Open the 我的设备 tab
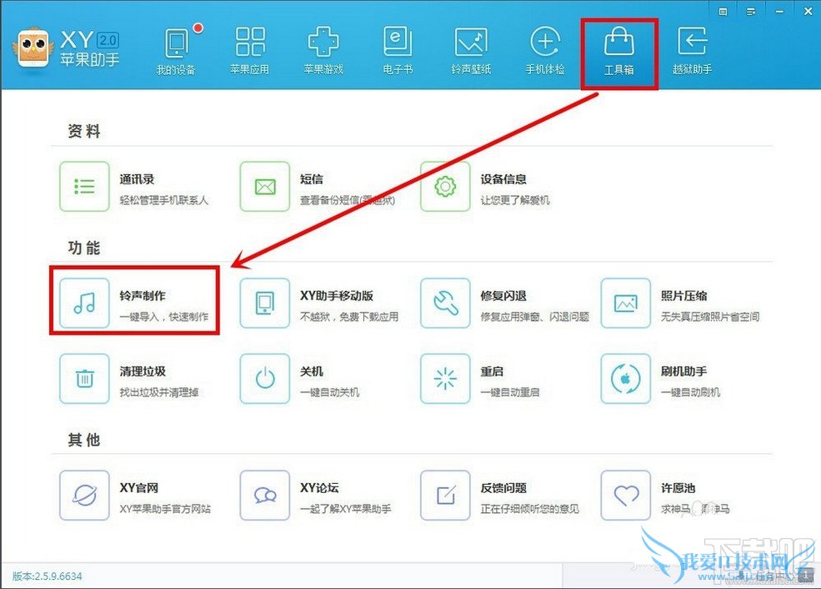 coord(176,52)
